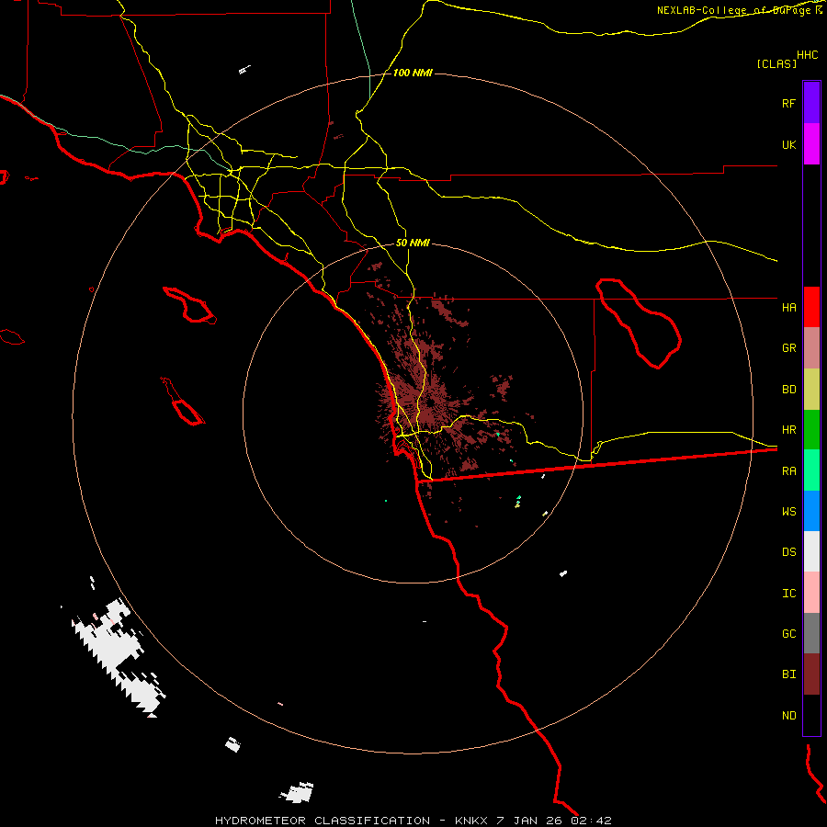Click the GR legend label
827x827 pixels.
coord(788,348)
